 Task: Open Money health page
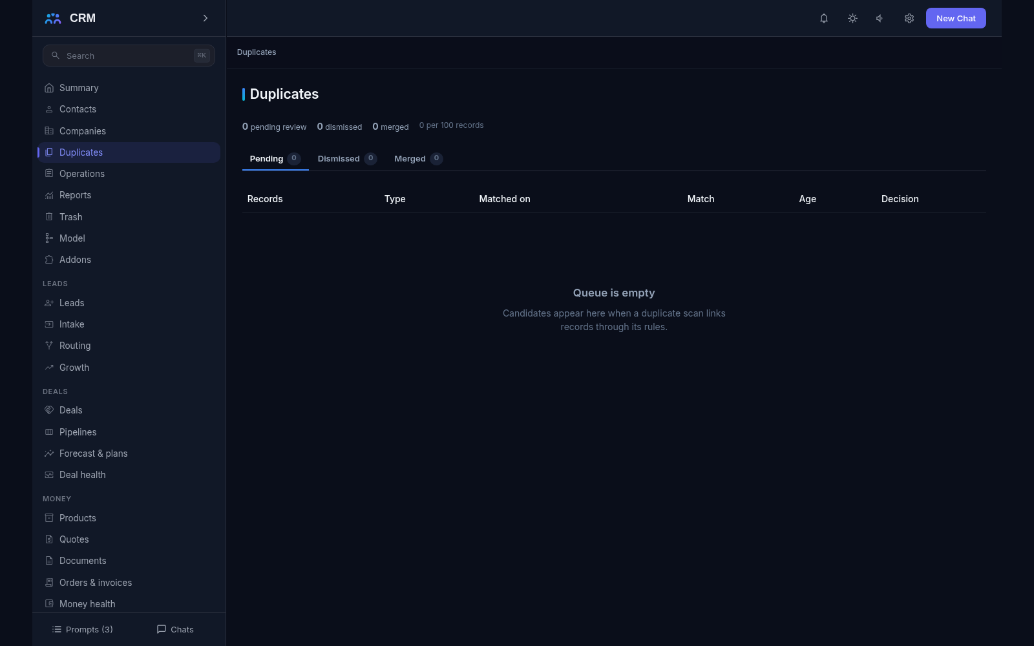coord(129,604)
